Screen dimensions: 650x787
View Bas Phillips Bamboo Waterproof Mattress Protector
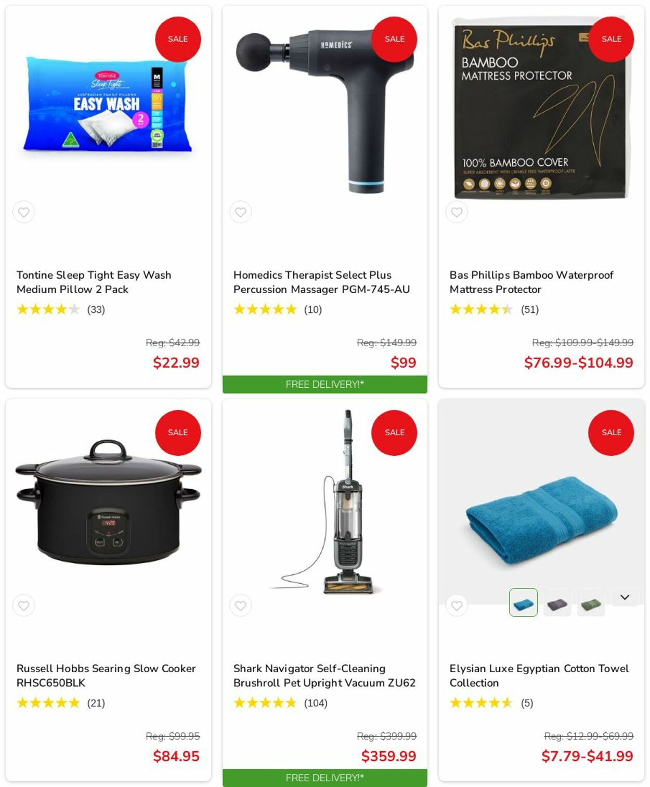tap(531, 282)
